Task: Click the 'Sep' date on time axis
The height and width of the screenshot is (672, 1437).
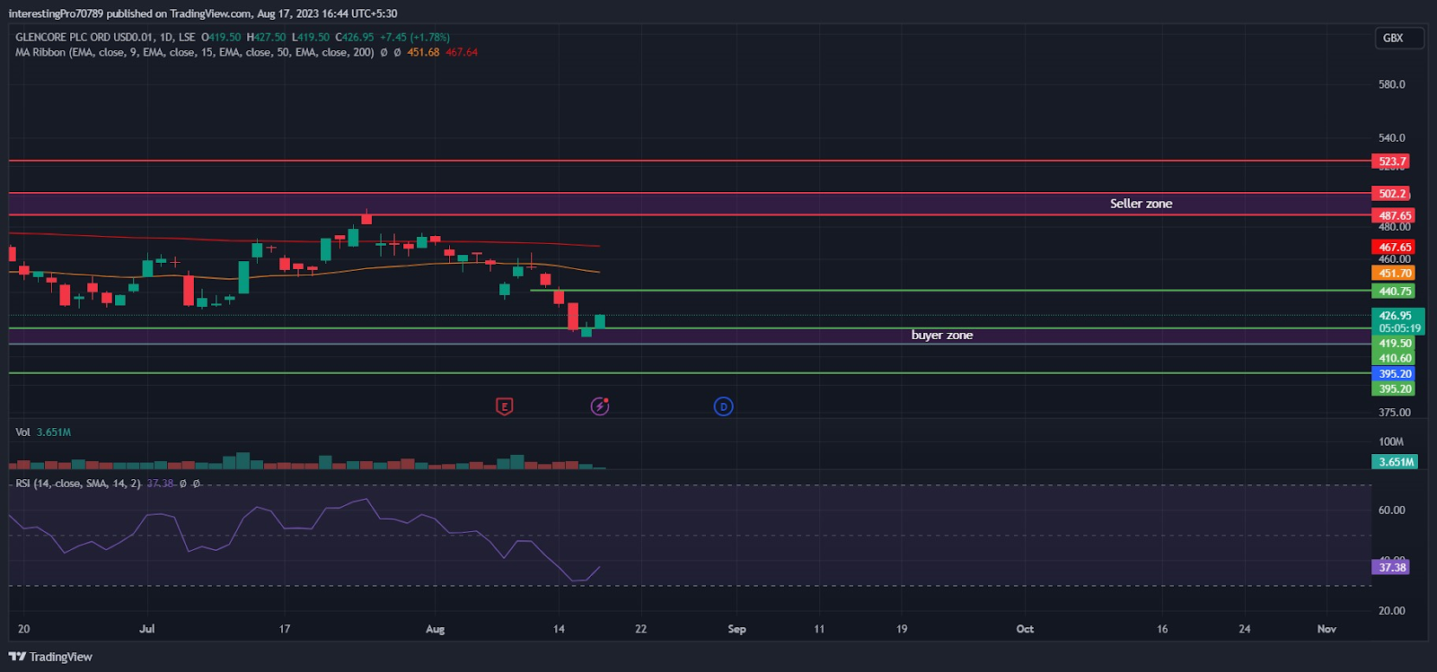Action: [x=736, y=629]
